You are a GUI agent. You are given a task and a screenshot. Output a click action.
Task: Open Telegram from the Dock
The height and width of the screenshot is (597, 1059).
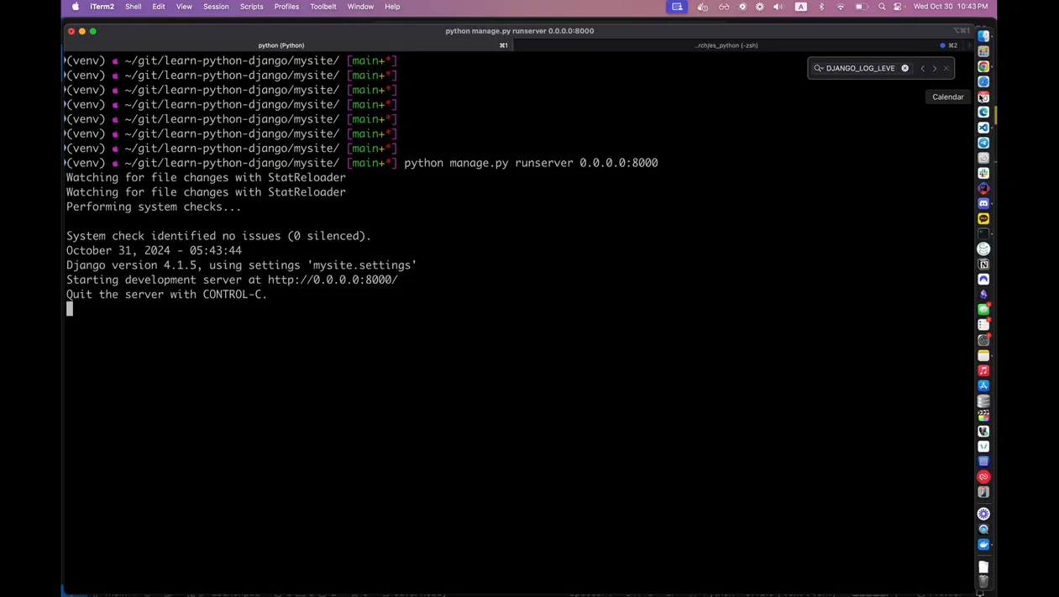click(983, 143)
